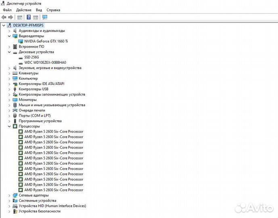This screenshot has width=278, height=218.
Task: Click the Клавиатуры keyboard category icon
Action: click(15, 73)
